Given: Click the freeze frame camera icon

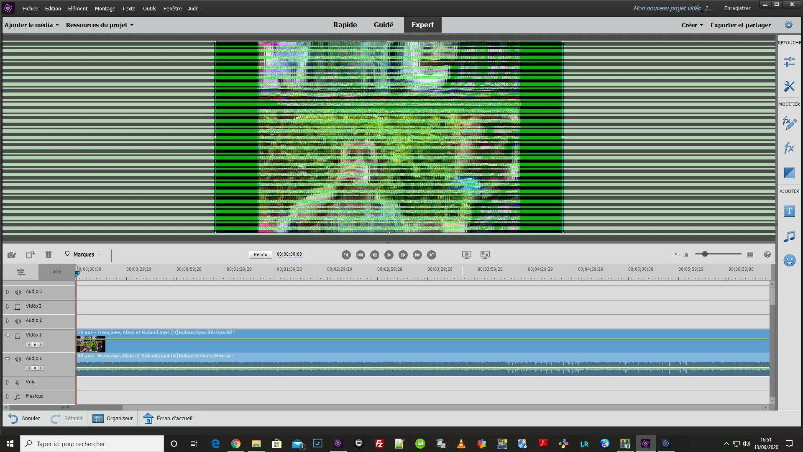Looking at the screenshot, I should pyautogui.click(x=11, y=254).
